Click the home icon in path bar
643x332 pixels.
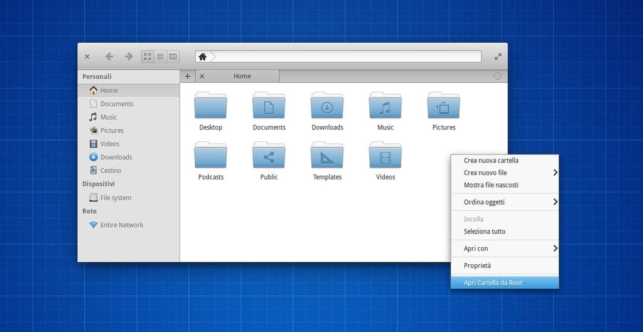[x=202, y=56]
